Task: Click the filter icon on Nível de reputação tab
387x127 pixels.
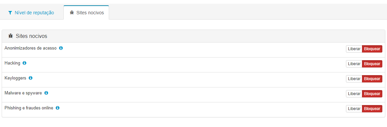Action: [x=10, y=13]
